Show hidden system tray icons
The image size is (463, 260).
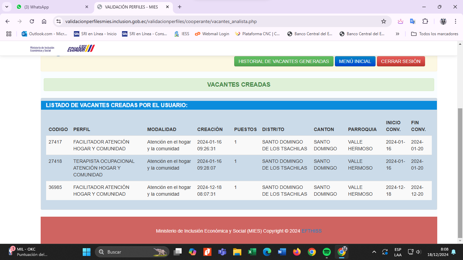pos(374,252)
